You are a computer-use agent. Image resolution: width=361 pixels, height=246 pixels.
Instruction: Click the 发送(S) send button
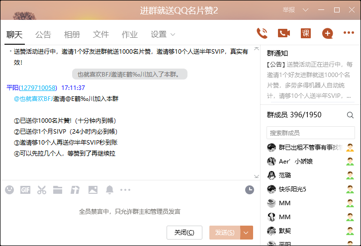point(225,233)
